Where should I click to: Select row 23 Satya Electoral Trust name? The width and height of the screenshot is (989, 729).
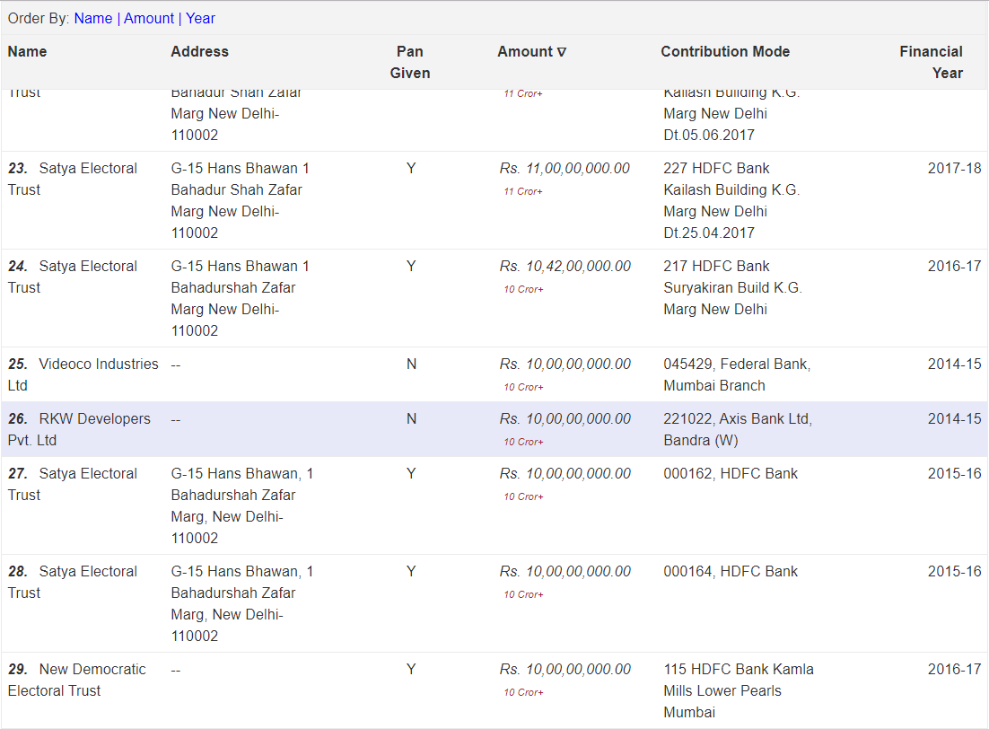click(73, 180)
